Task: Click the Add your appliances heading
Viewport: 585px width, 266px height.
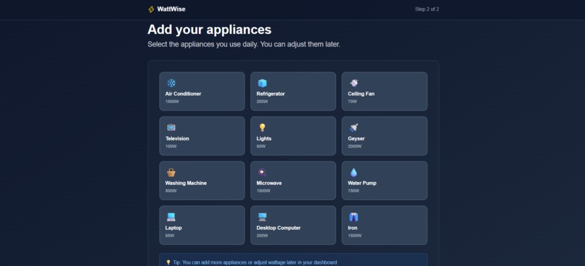Action: [x=209, y=30]
